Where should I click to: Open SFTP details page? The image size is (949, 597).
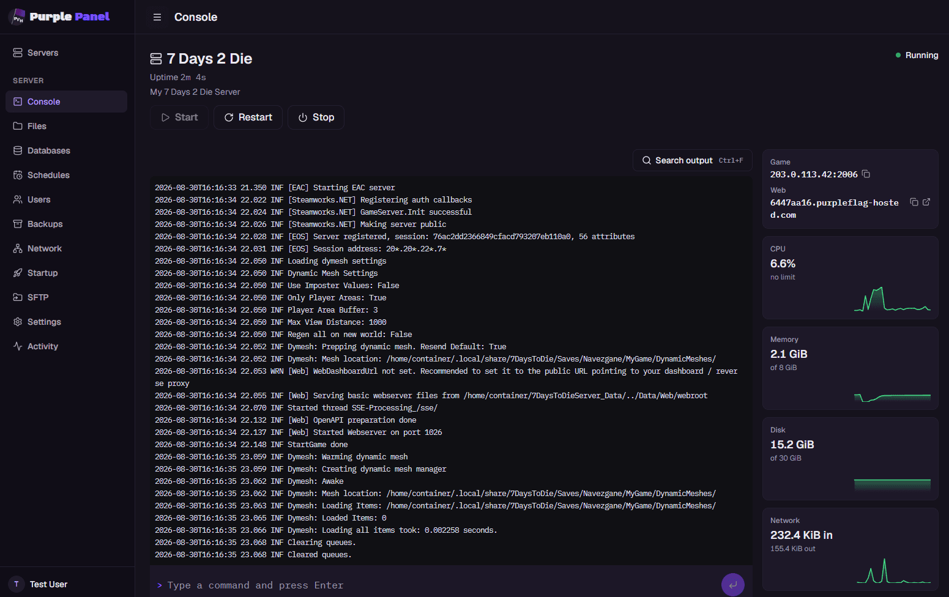click(x=66, y=297)
